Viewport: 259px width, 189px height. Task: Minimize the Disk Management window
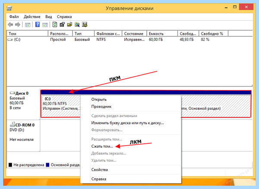(226, 7)
